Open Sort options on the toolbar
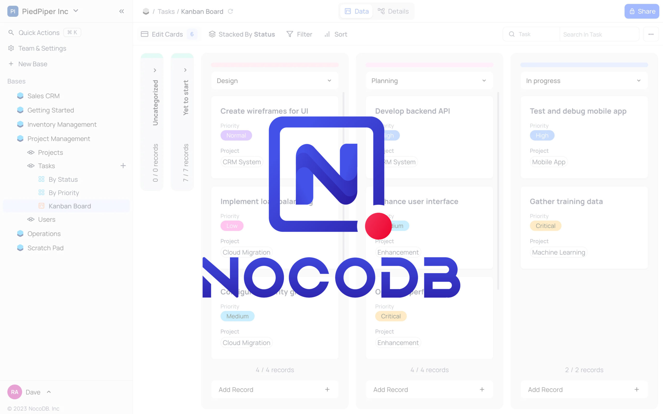663x414 pixels. click(x=335, y=34)
